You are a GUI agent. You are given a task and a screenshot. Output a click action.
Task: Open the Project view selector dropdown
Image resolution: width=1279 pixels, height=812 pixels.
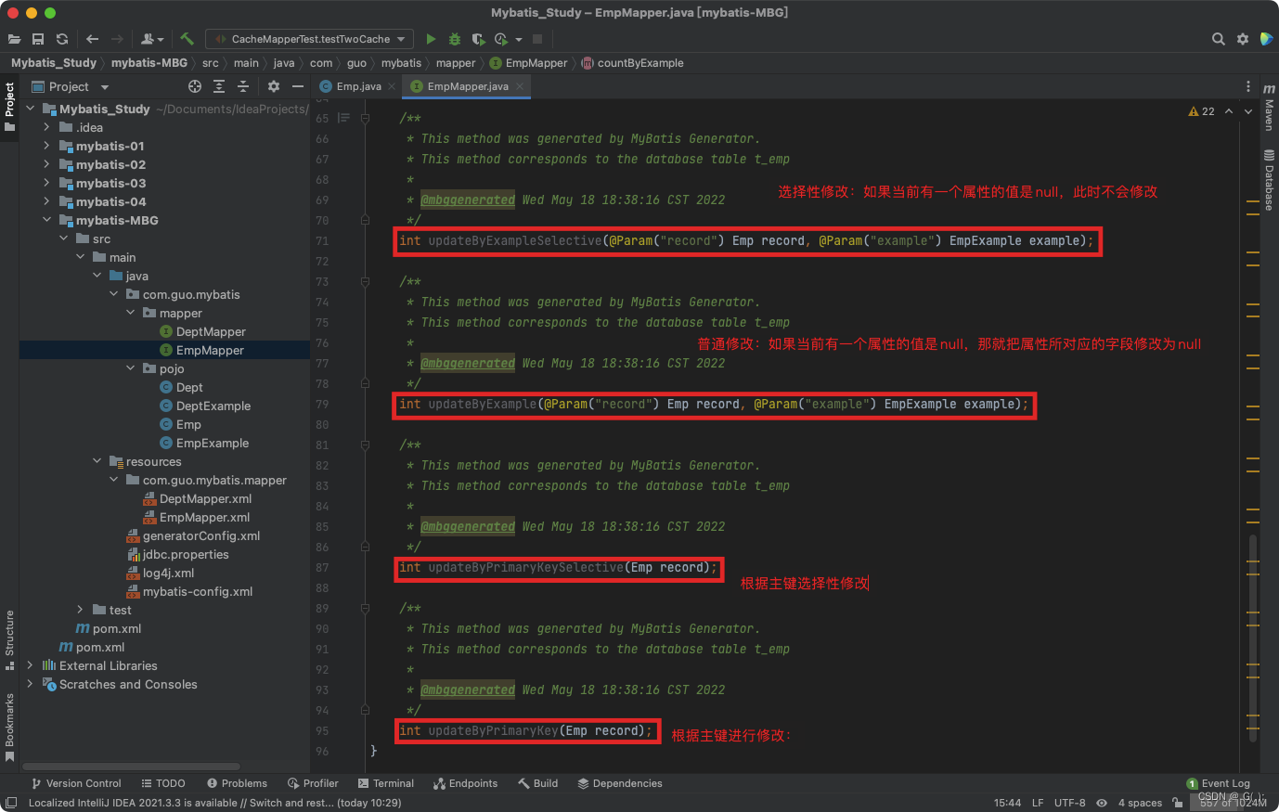tap(70, 86)
